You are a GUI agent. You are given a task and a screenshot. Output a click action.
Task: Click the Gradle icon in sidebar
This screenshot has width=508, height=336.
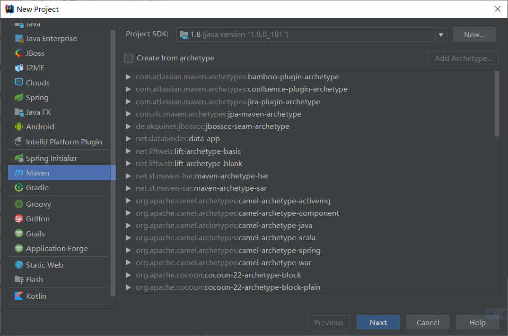[x=19, y=188]
